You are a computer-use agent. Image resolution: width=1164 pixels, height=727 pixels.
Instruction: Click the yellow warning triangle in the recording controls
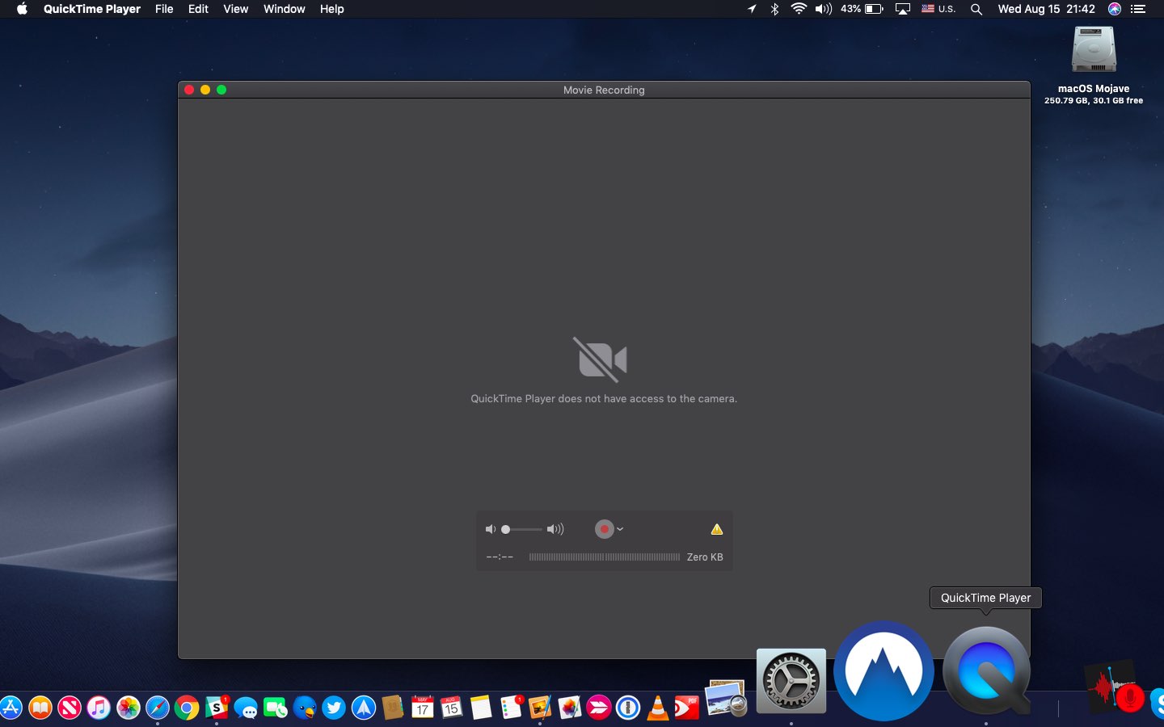[715, 529]
